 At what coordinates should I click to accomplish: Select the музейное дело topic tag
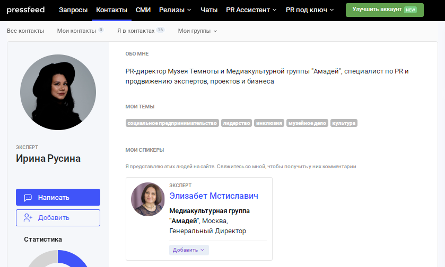tap(307, 123)
